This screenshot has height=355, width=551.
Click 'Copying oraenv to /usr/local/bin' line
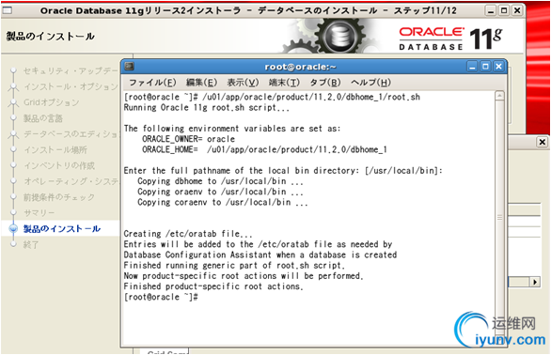220,192
